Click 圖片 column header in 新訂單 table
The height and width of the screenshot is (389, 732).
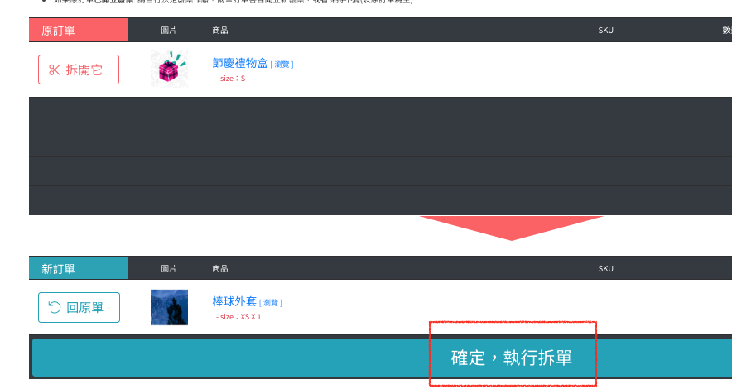(x=168, y=269)
